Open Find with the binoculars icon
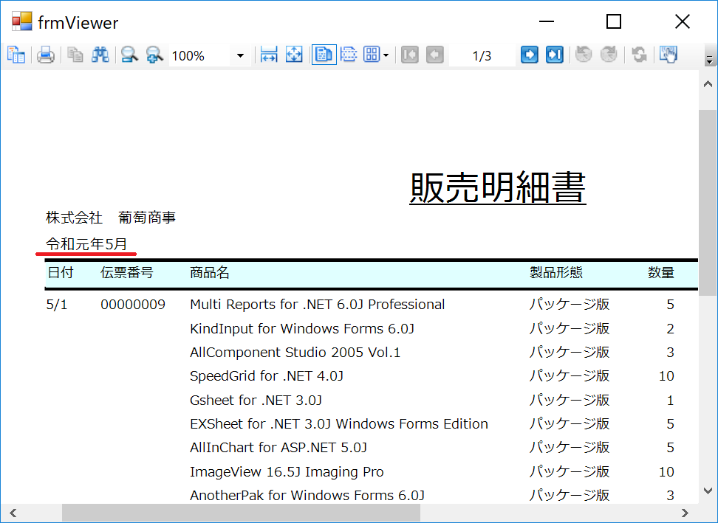This screenshot has height=523, width=718. tap(100, 55)
